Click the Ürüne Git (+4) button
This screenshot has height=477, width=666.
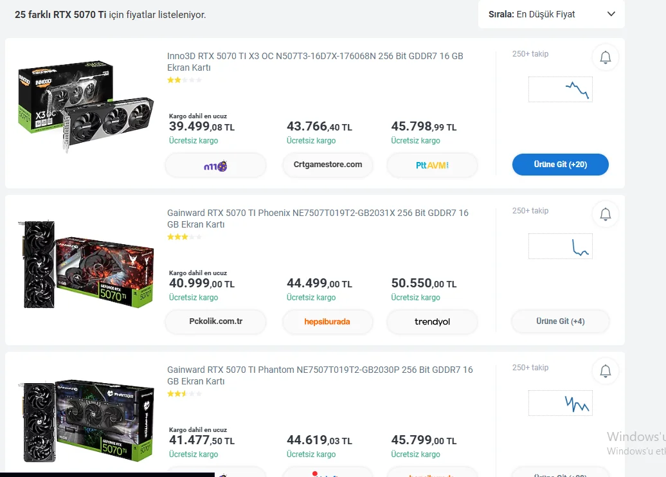point(560,321)
